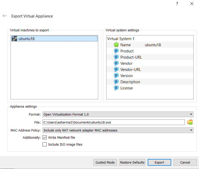This screenshot has width=199, height=169.
Task: Open the Format dropdown
Action: coord(118,114)
